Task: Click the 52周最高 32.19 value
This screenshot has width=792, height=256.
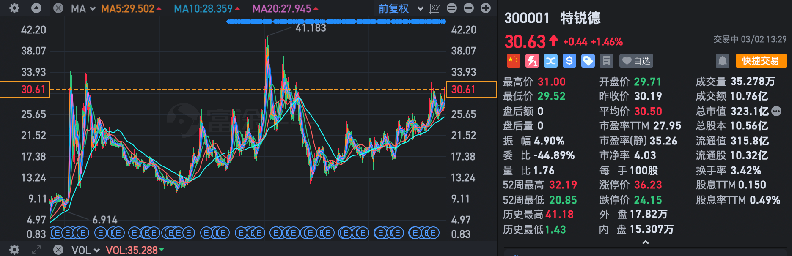Action: point(563,185)
